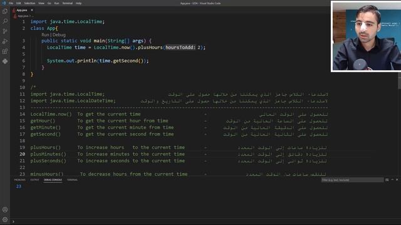This screenshot has height=225, width=401.
Task: Open the Help menu
Action: tap(79, 3)
